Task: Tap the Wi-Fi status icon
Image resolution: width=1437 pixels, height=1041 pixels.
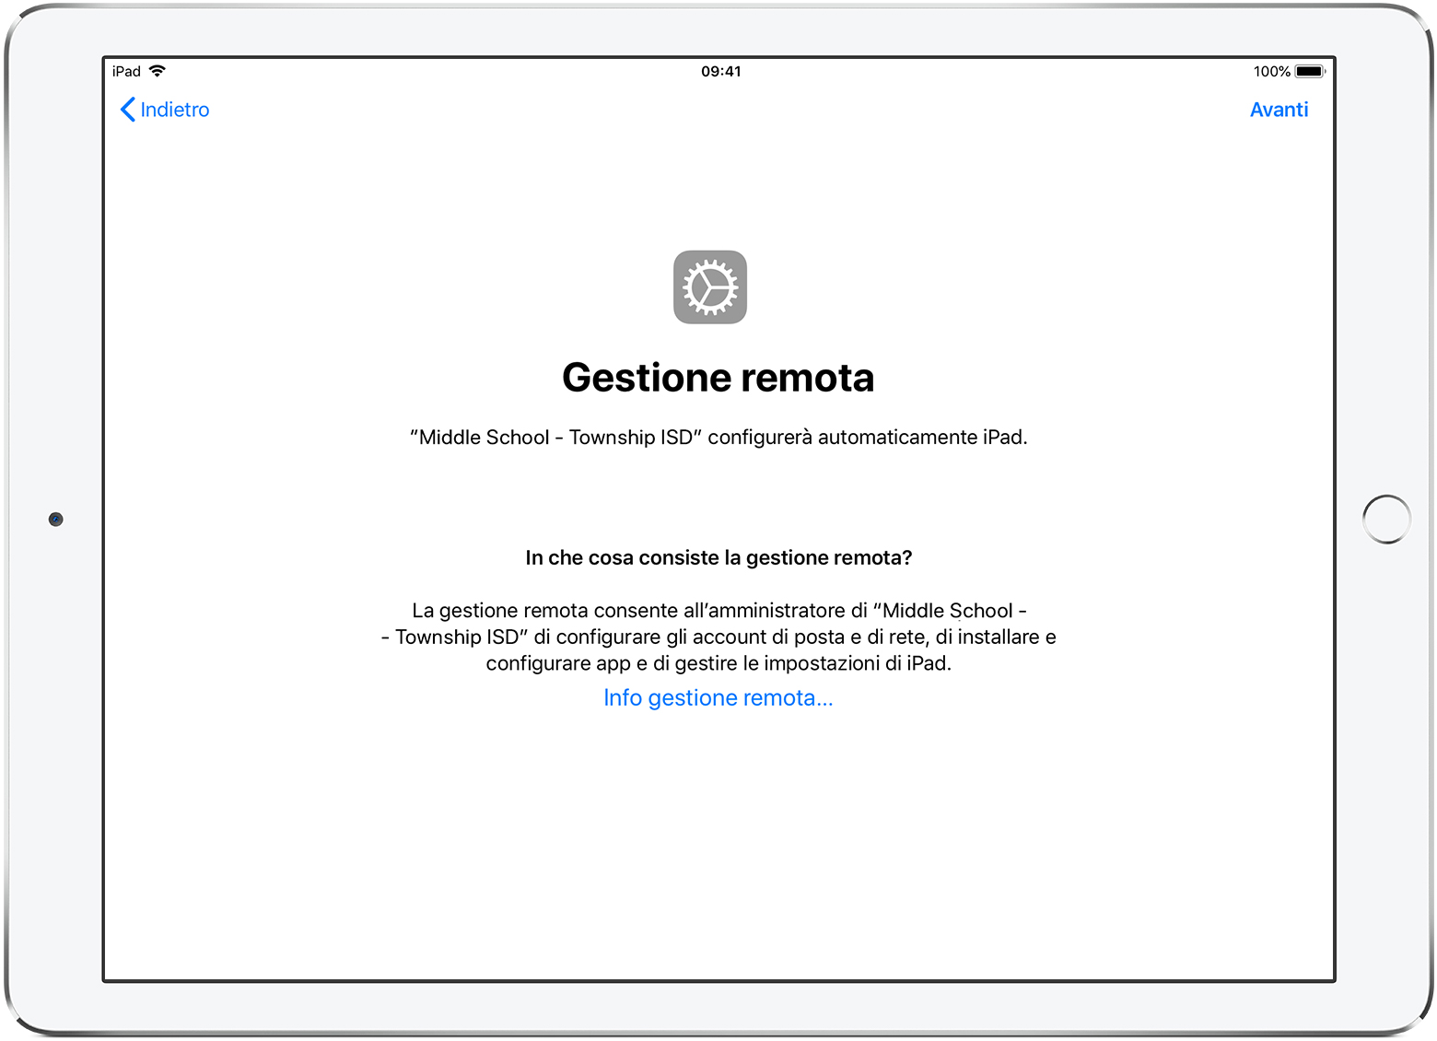Action: coord(158,71)
